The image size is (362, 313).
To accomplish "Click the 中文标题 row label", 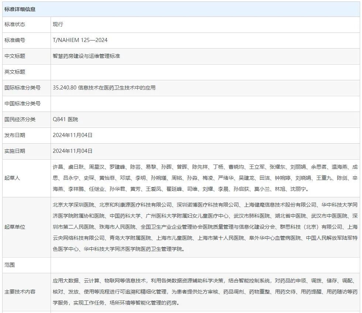I will pyautogui.click(x=15, y=56).
